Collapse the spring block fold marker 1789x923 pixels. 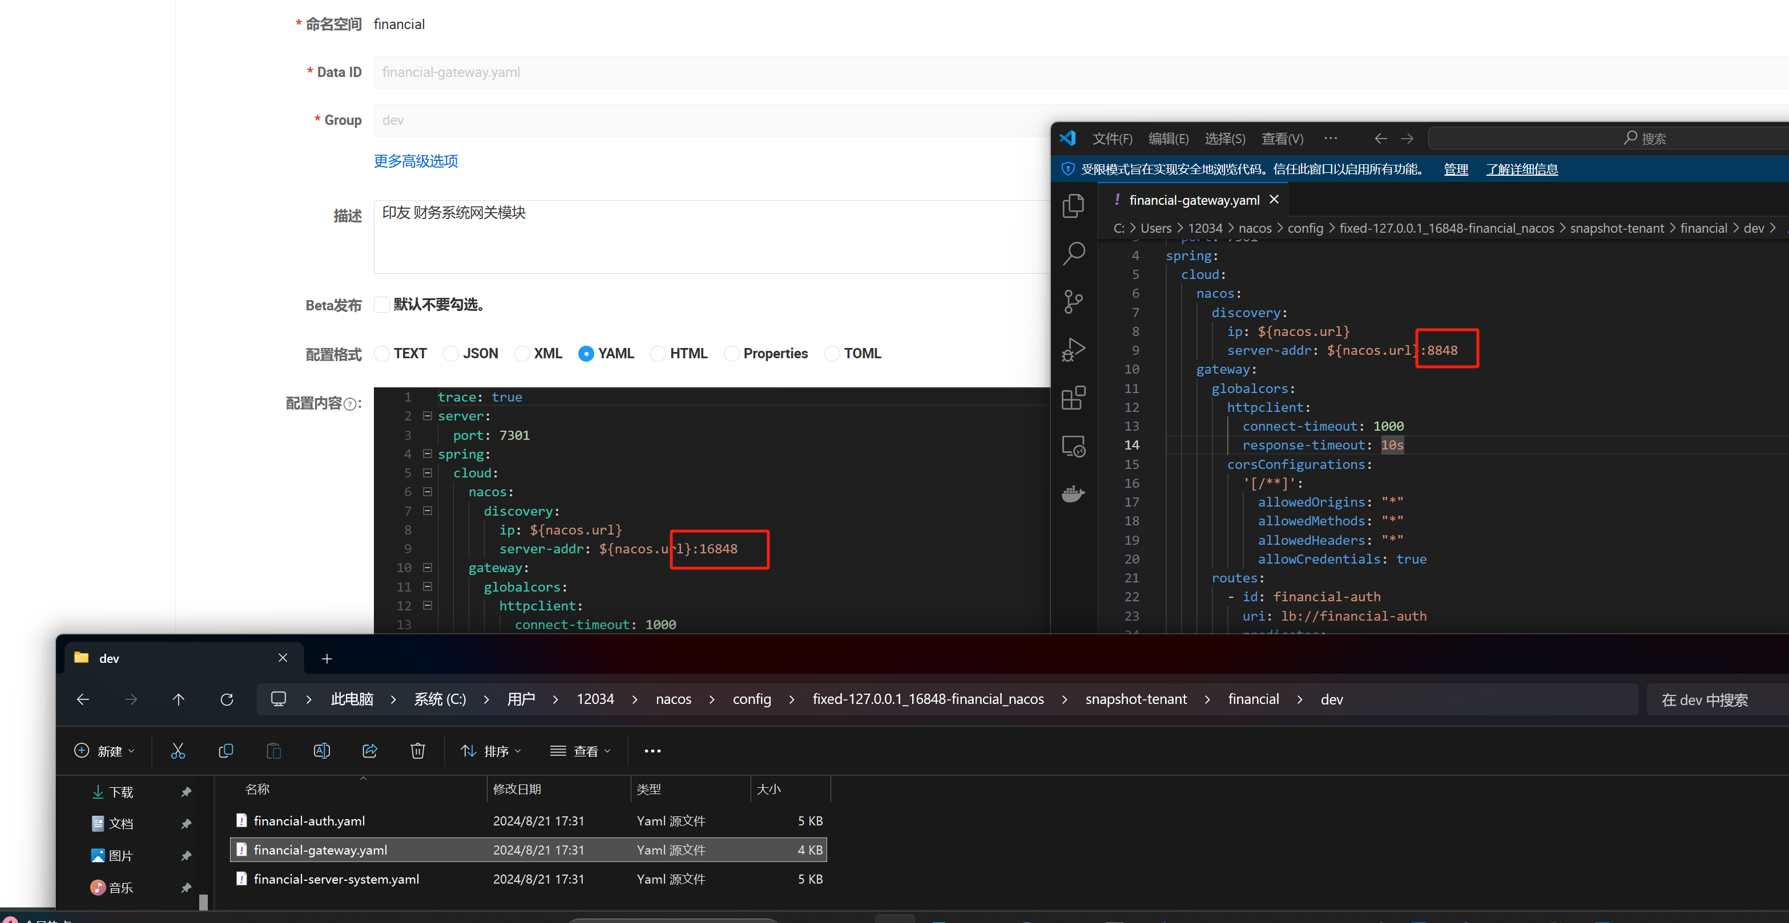[428, 454]
